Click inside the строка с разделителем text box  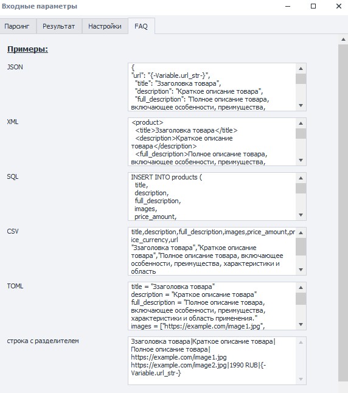click(212, 361)
